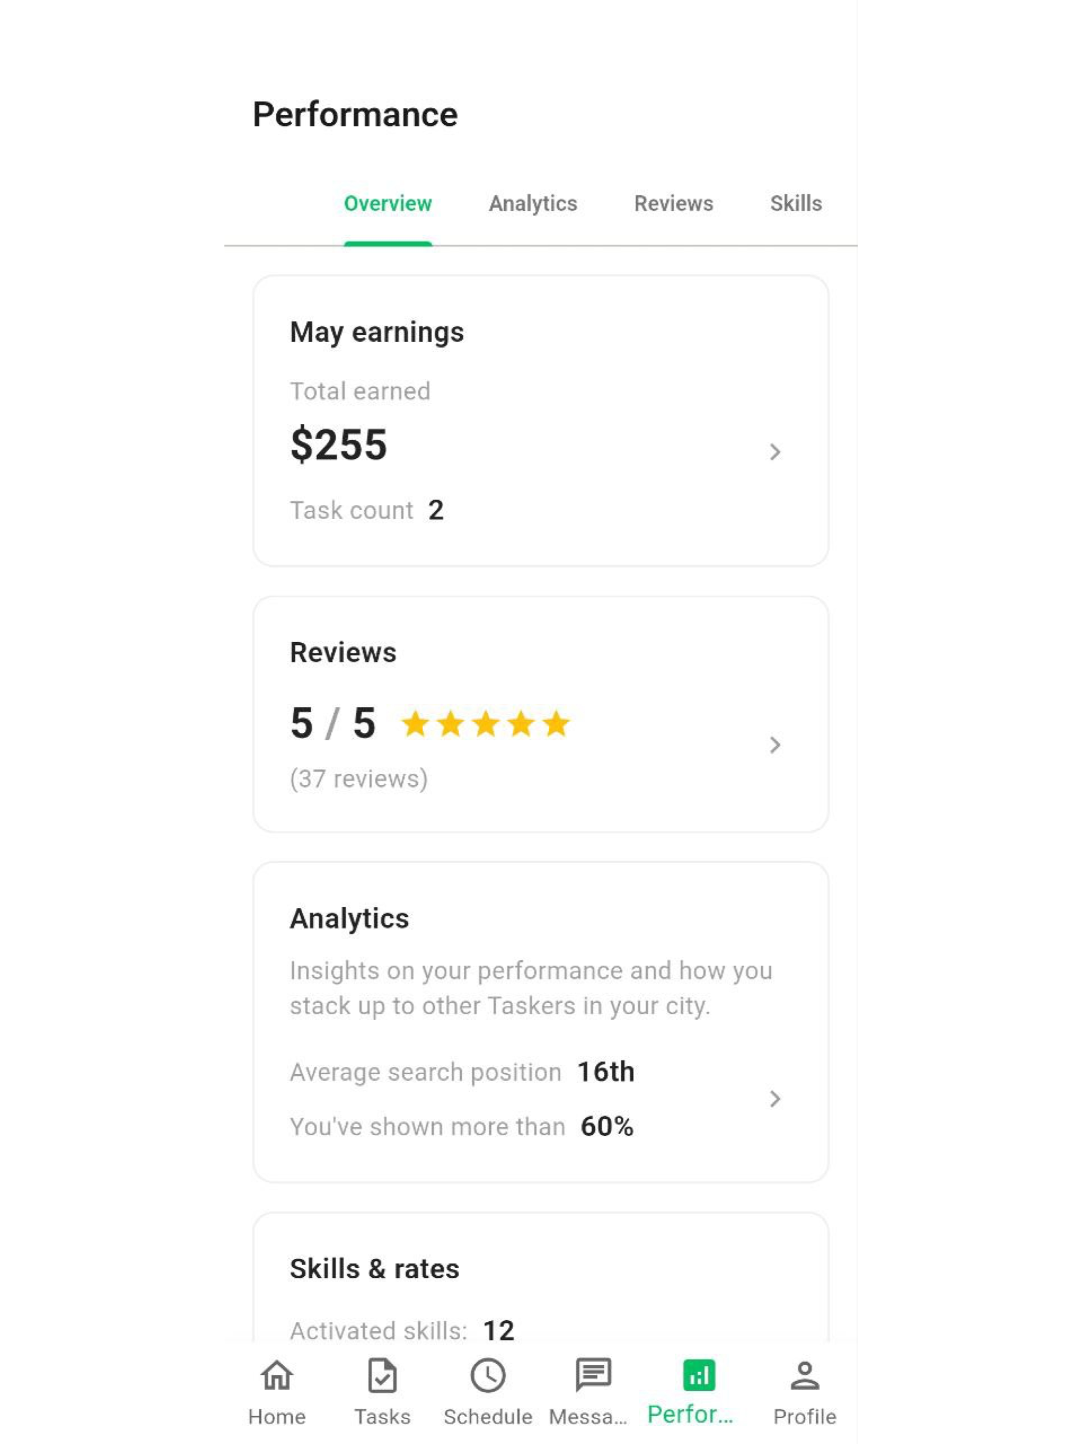Tap the May earnings card heading
The height and width of the screenshot is (1444, 1082).
pos(377,332)
